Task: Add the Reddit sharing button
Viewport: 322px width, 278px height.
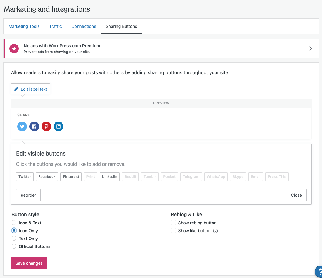Action: coord(130,177)
